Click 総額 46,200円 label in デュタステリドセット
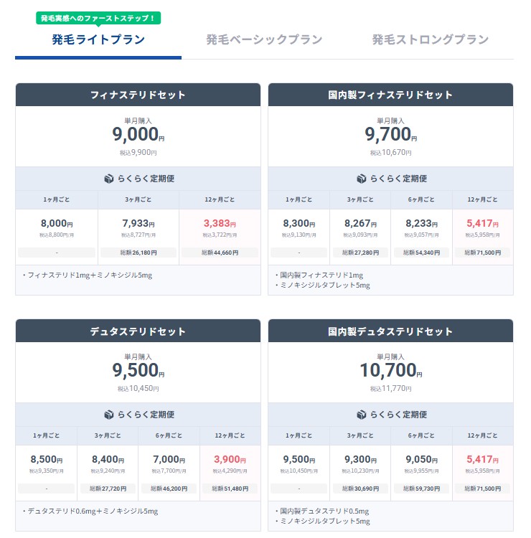 point(169,489)
